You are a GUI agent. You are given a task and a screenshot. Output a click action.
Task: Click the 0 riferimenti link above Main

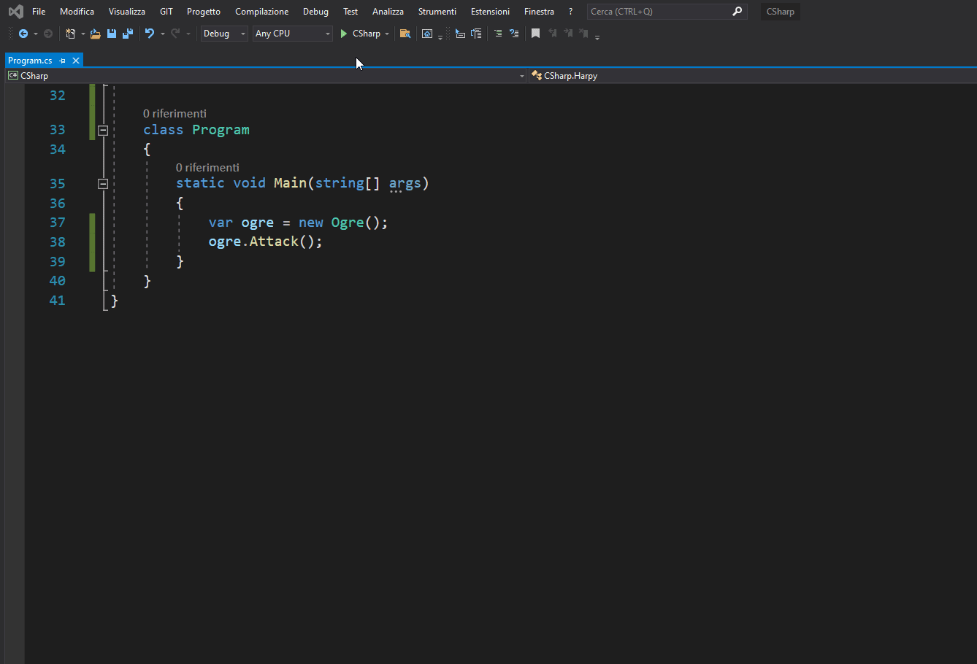coord(207,168)
